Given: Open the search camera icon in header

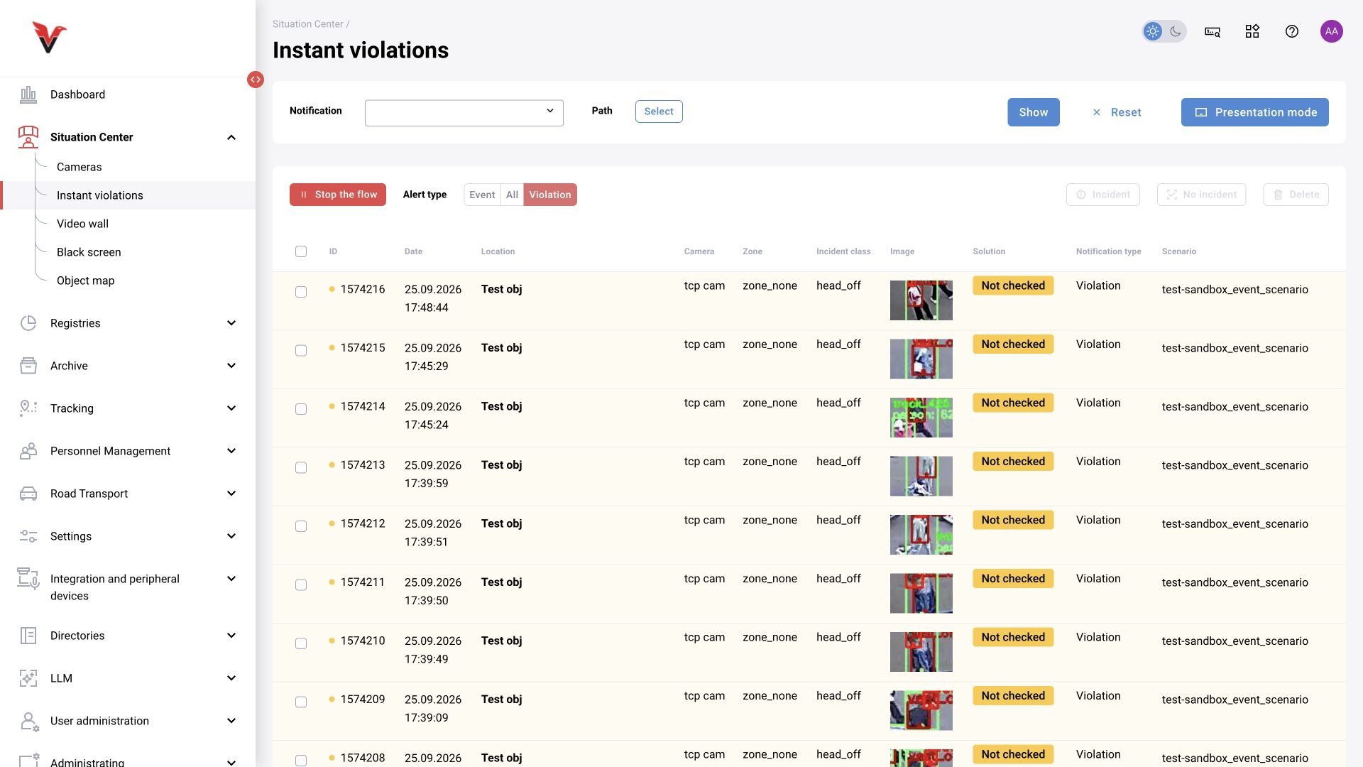Looking at the screenshot, I should (1213, 31).
